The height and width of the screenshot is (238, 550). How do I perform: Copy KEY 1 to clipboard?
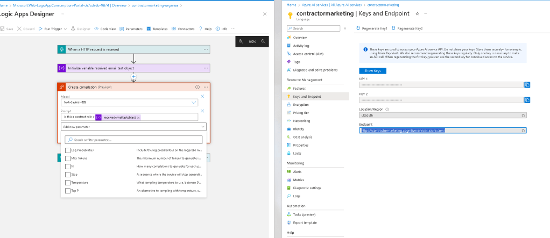coord(527,85)
